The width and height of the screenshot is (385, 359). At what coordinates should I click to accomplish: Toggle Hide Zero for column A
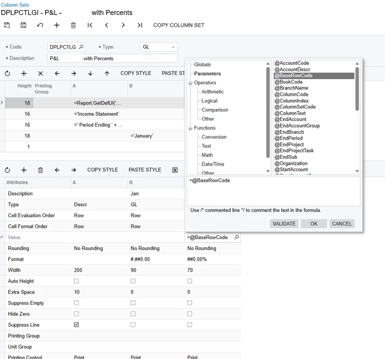point(76,314)
